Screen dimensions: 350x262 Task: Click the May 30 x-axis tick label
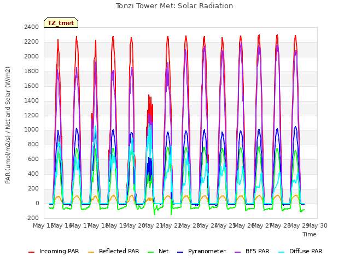point(317,226)
